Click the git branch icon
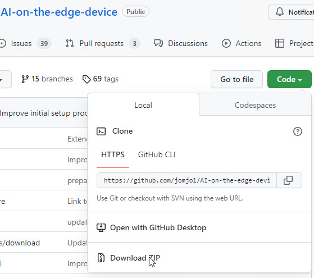Screen dimensions: 314x278 tap(25, 79)
